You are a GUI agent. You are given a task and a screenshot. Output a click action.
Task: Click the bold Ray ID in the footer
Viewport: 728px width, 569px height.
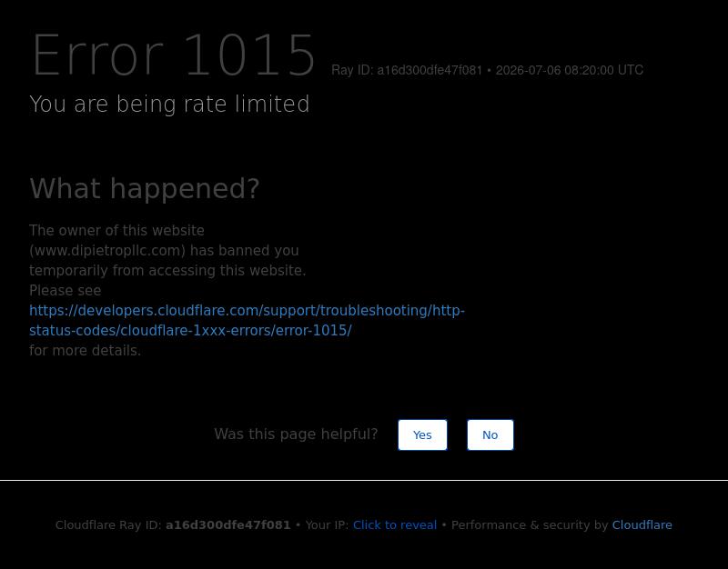pos(228,525)
